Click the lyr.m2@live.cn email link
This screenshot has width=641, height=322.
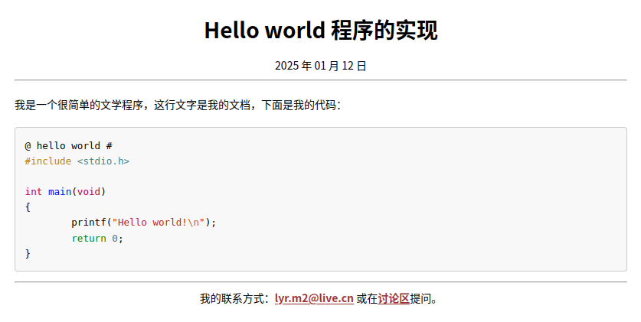coord(314,299)
